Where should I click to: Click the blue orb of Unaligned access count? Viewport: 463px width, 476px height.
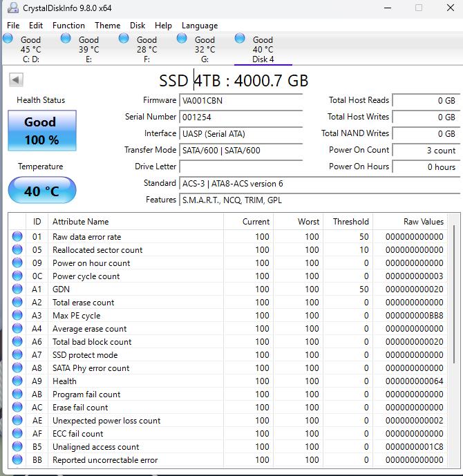pyautogui.click(x=17, y=446)
